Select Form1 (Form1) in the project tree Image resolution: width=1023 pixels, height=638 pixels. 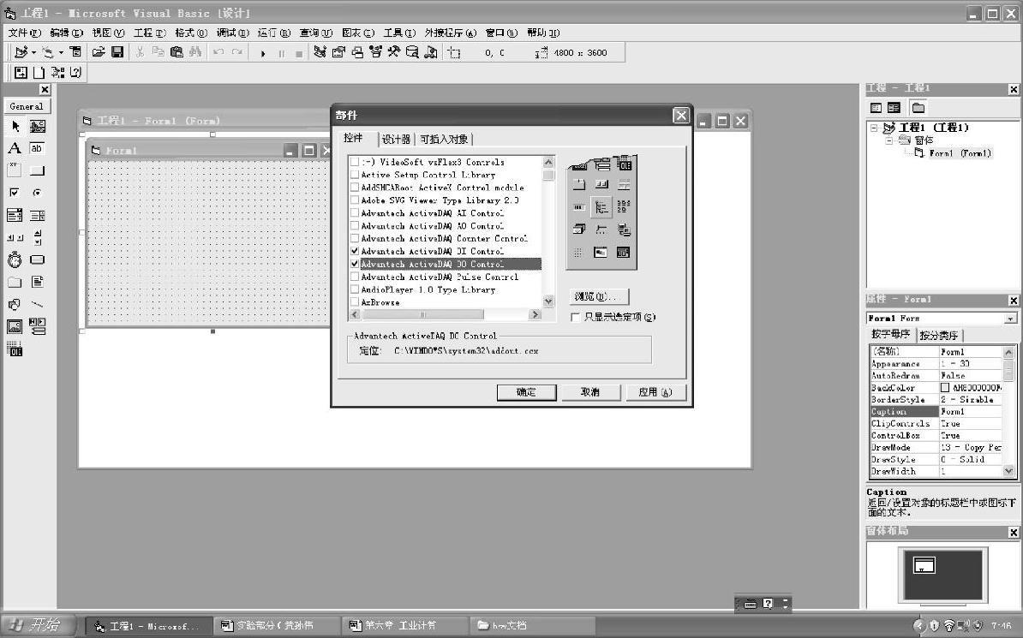click(959, 153)
